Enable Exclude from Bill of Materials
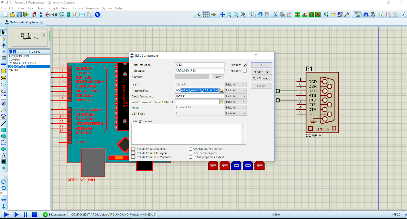 [133, 157]
